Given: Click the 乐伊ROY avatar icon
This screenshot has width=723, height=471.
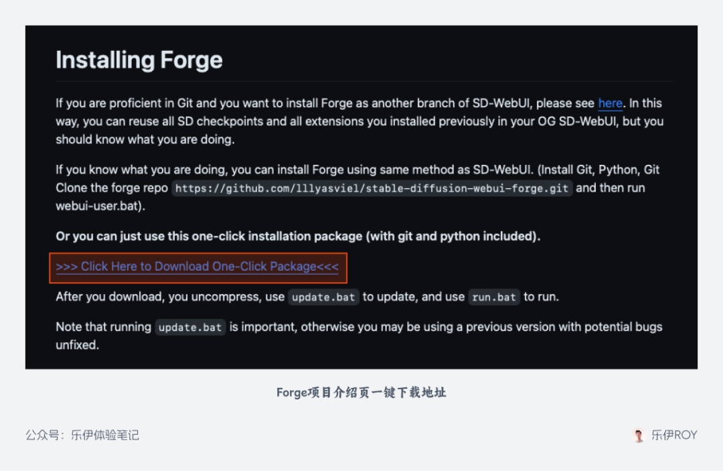Looking at the screenshot, I should pyautogui.click(x=639, y=435).
